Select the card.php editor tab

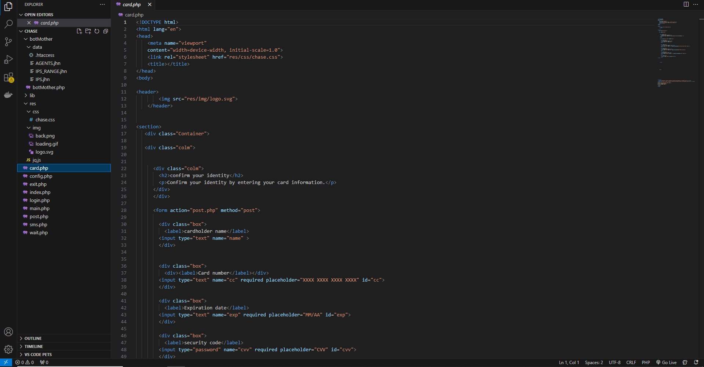(131, 5)
